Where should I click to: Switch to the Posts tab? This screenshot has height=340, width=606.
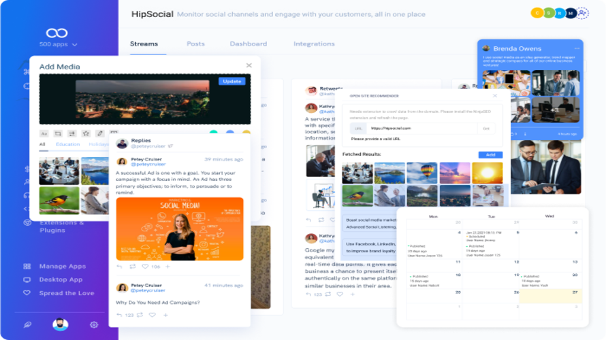tap(195, 44)
